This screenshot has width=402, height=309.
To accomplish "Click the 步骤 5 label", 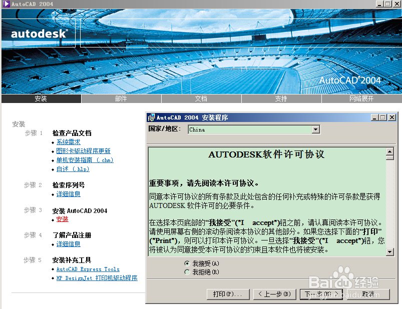I will click(33, 260).
